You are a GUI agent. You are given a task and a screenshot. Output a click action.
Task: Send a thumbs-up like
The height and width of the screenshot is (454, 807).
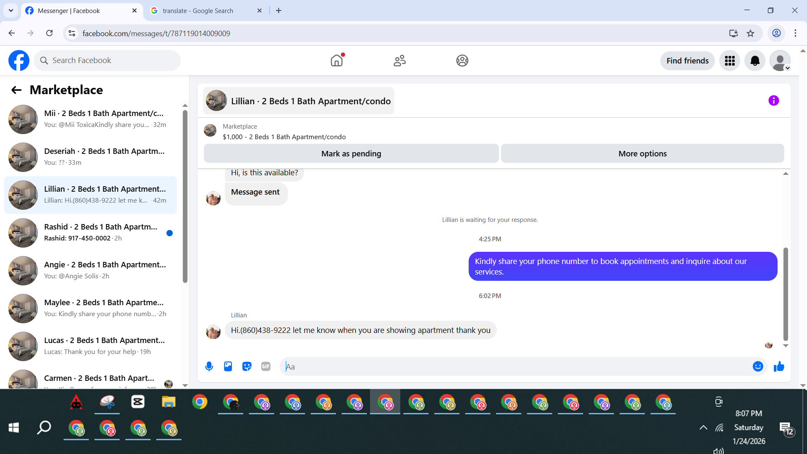point(779,367)
